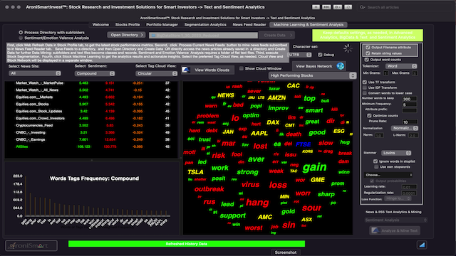
Task: Open Select Sentiment Compound dropdown
Action: 95,74
